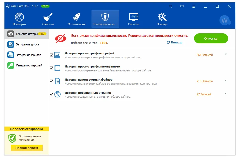This screenshot has width=241, height=162.
Task: Click the green shield optimize icon
Action: tap(12, 138)
